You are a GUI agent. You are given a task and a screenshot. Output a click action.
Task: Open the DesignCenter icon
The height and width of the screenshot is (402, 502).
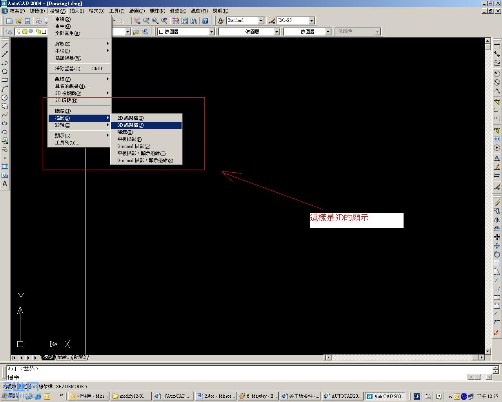coord(185,21)
